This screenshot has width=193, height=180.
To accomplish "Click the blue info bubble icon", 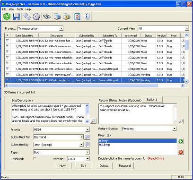I will 87,17.
